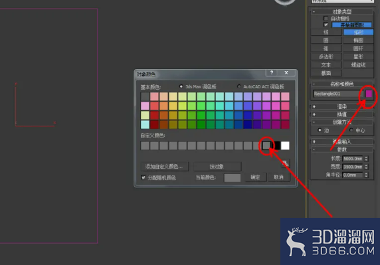Choose the 中心 creation method radio
Viewport: 380px width, 265px height.
point(351,130)
